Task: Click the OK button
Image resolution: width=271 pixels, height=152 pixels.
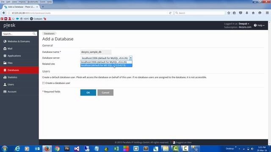Action: [88, 92]
